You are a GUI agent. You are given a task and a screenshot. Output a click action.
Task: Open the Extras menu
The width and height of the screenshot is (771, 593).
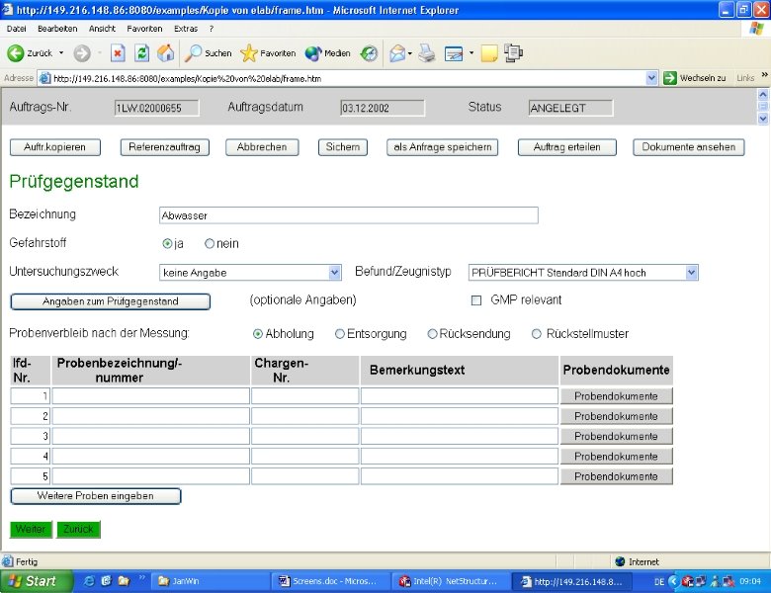tap(186, 29)
